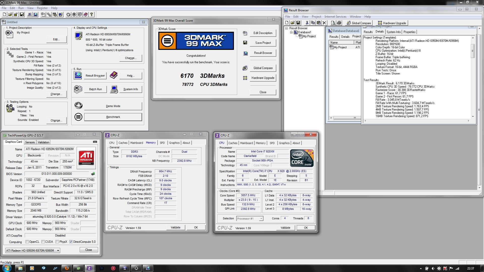
Task: Click Result Browser magnifier icon in 3DMark toolbar
Action: point(35,14)
